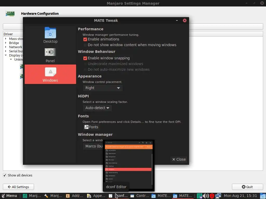Switch to first Manj... taskbar window
266x199 pixels.
(32, 196)
